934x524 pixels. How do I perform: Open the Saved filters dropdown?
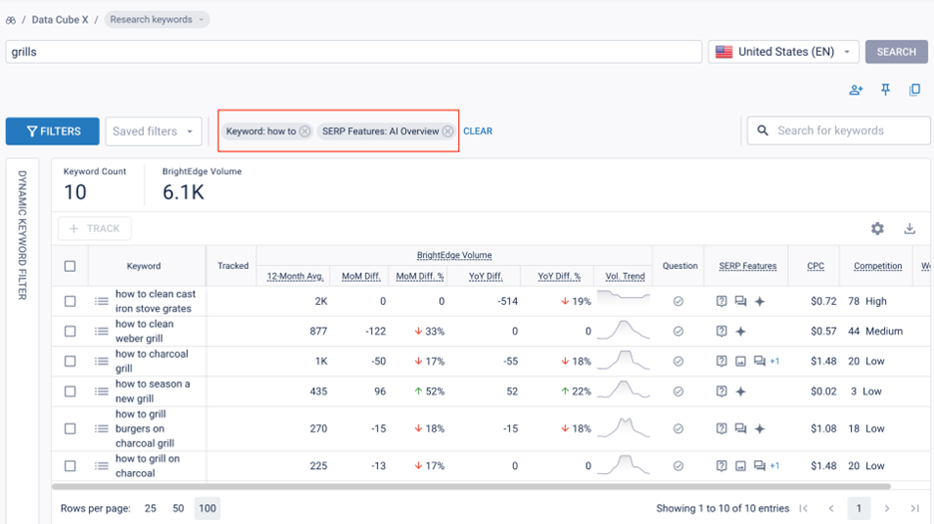coord(153,131)
